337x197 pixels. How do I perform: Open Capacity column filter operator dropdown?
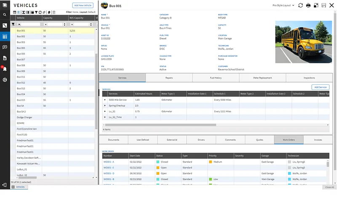(45, 24)
